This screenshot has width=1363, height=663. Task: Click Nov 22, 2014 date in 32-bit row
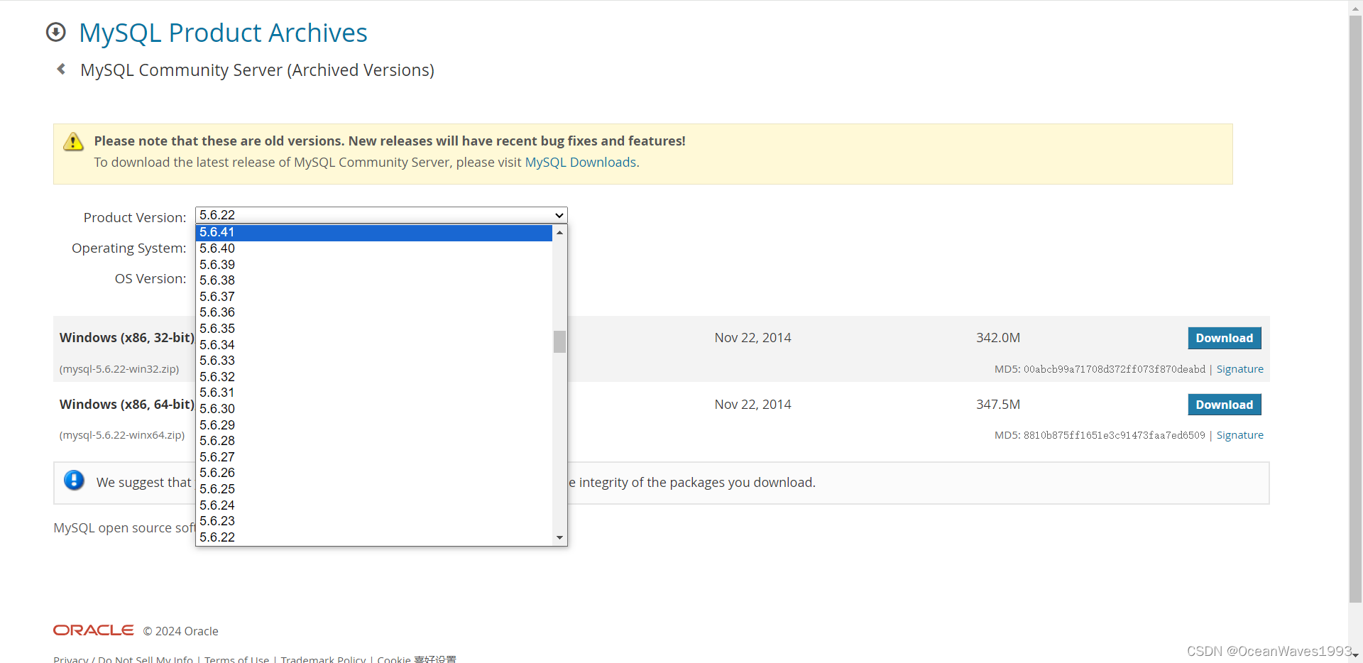[x=752, y=338]
